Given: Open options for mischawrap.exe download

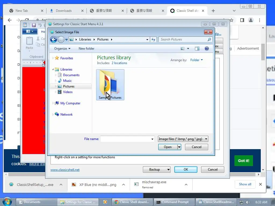Looking at the screenshot, I should (x=186, y=185).
